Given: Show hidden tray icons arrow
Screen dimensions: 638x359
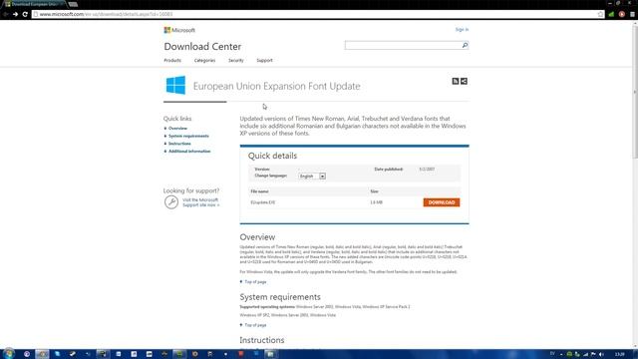Looking at the screenshot, I should click(x=561, y=354).
